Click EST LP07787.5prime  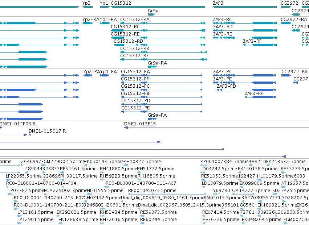click(x=26, y=191)
